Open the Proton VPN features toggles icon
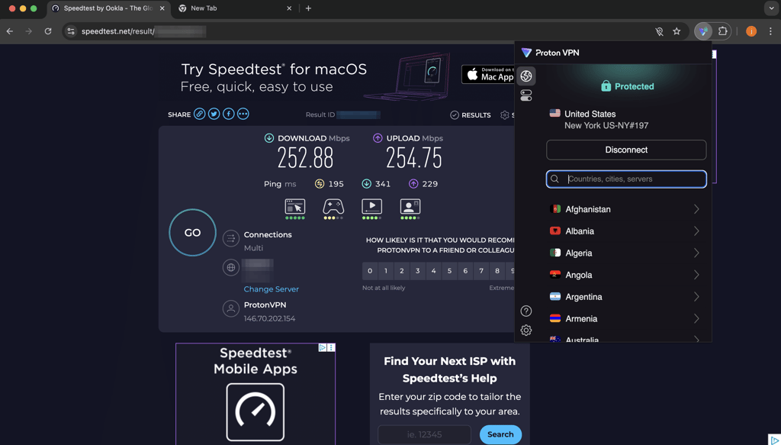 click(526, 95)
